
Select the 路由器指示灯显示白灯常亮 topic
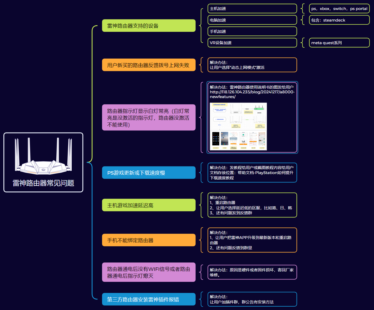[149, 118]
